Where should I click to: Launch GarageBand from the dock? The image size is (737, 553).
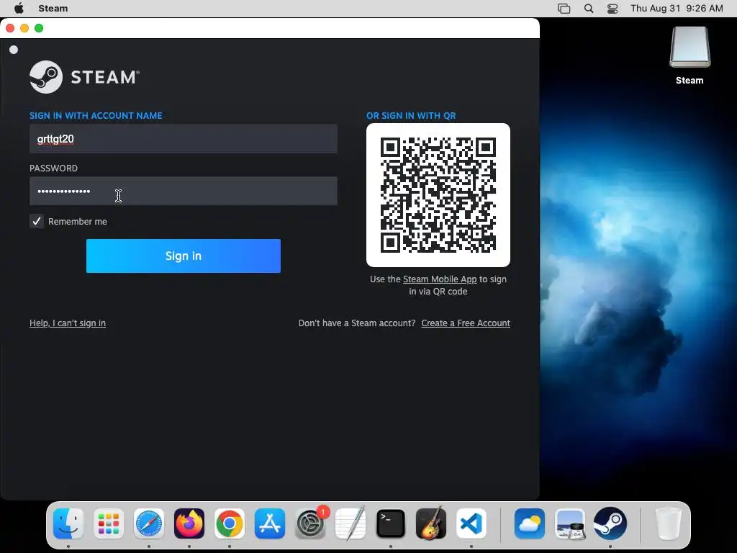(x=431, y=523)
